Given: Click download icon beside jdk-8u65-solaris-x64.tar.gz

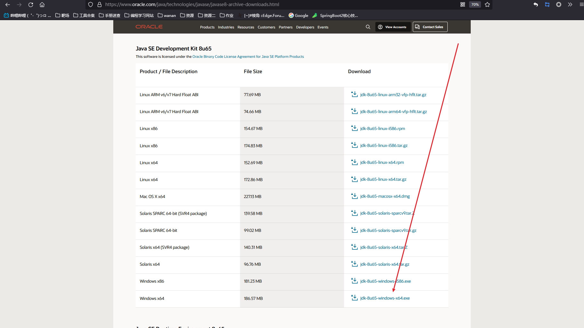Looking at the screenshot, I should tap(354, 264).
